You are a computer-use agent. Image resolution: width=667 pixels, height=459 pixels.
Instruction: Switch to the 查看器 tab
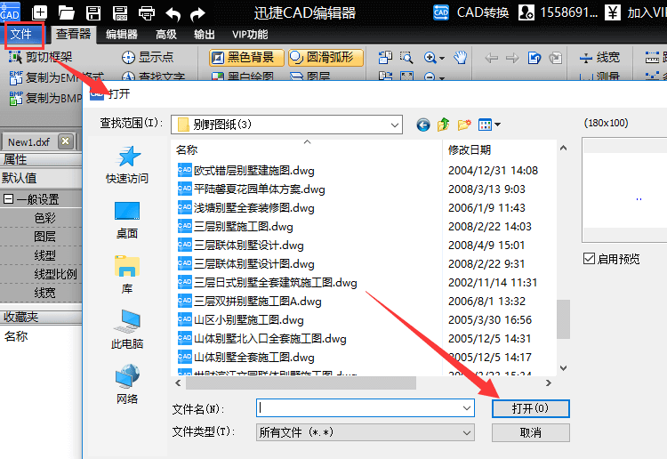[x=74, y=34]
